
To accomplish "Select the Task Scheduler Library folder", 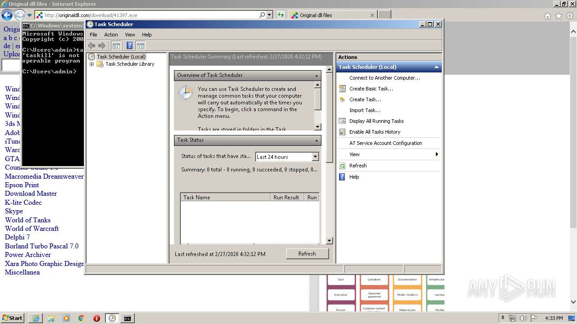I will tap(130, 64).
